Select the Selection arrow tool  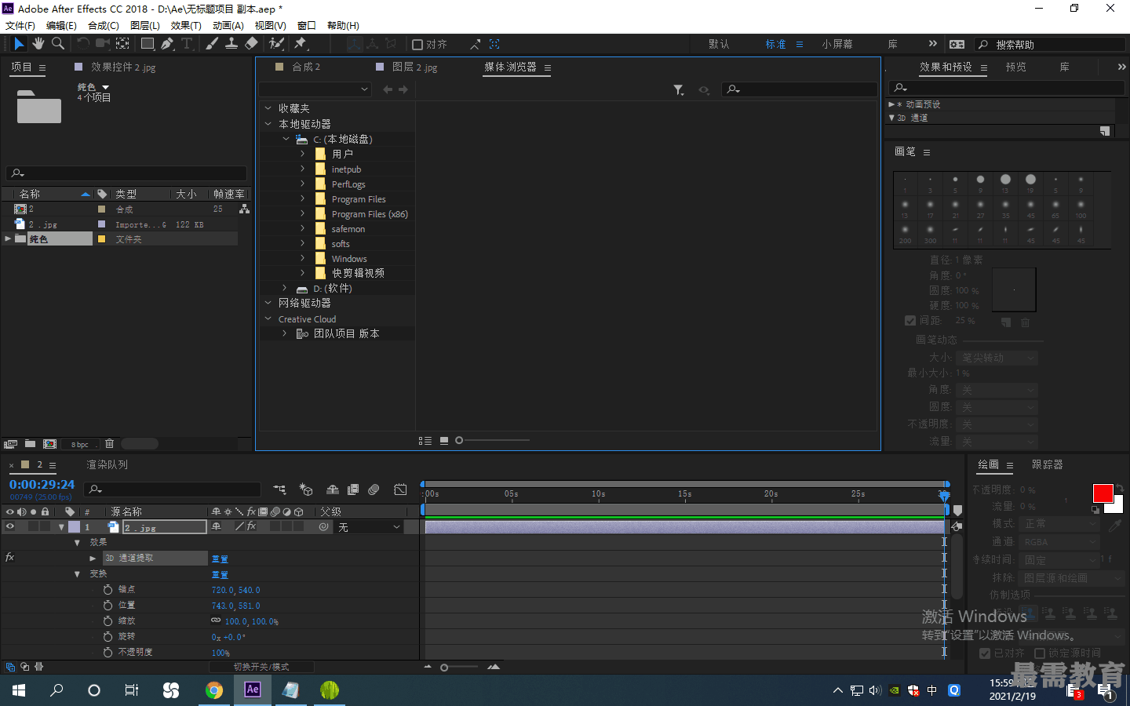tap(19, 44)
